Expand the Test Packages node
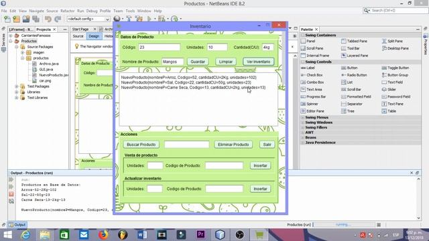The height and width of the screenshot is (241, 429). pos(16,86)
